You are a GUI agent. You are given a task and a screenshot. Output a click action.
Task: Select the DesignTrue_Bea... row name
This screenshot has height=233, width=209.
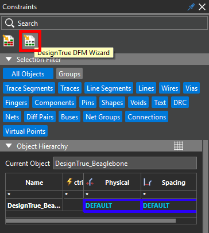click(34, 205)
